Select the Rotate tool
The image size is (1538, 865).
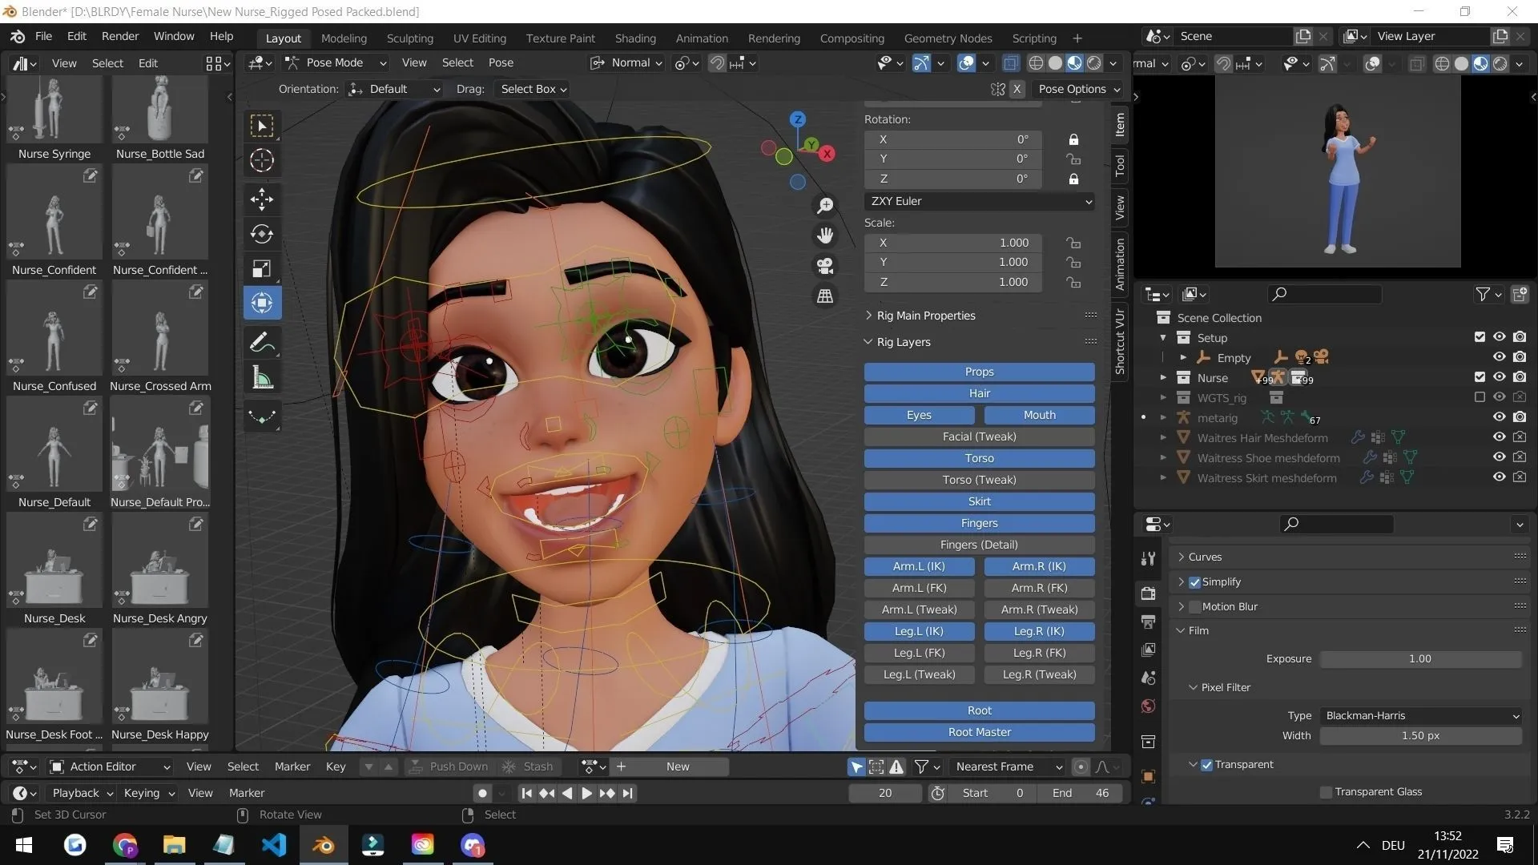pos(261,235)
